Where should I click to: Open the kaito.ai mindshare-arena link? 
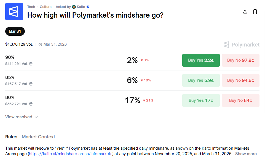click(x=71, y=154)
